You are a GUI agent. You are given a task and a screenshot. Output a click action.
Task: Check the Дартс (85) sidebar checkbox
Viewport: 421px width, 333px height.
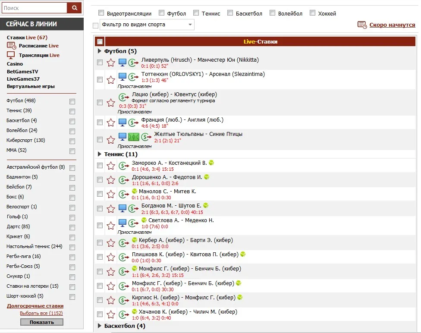(x=72, y=227)
